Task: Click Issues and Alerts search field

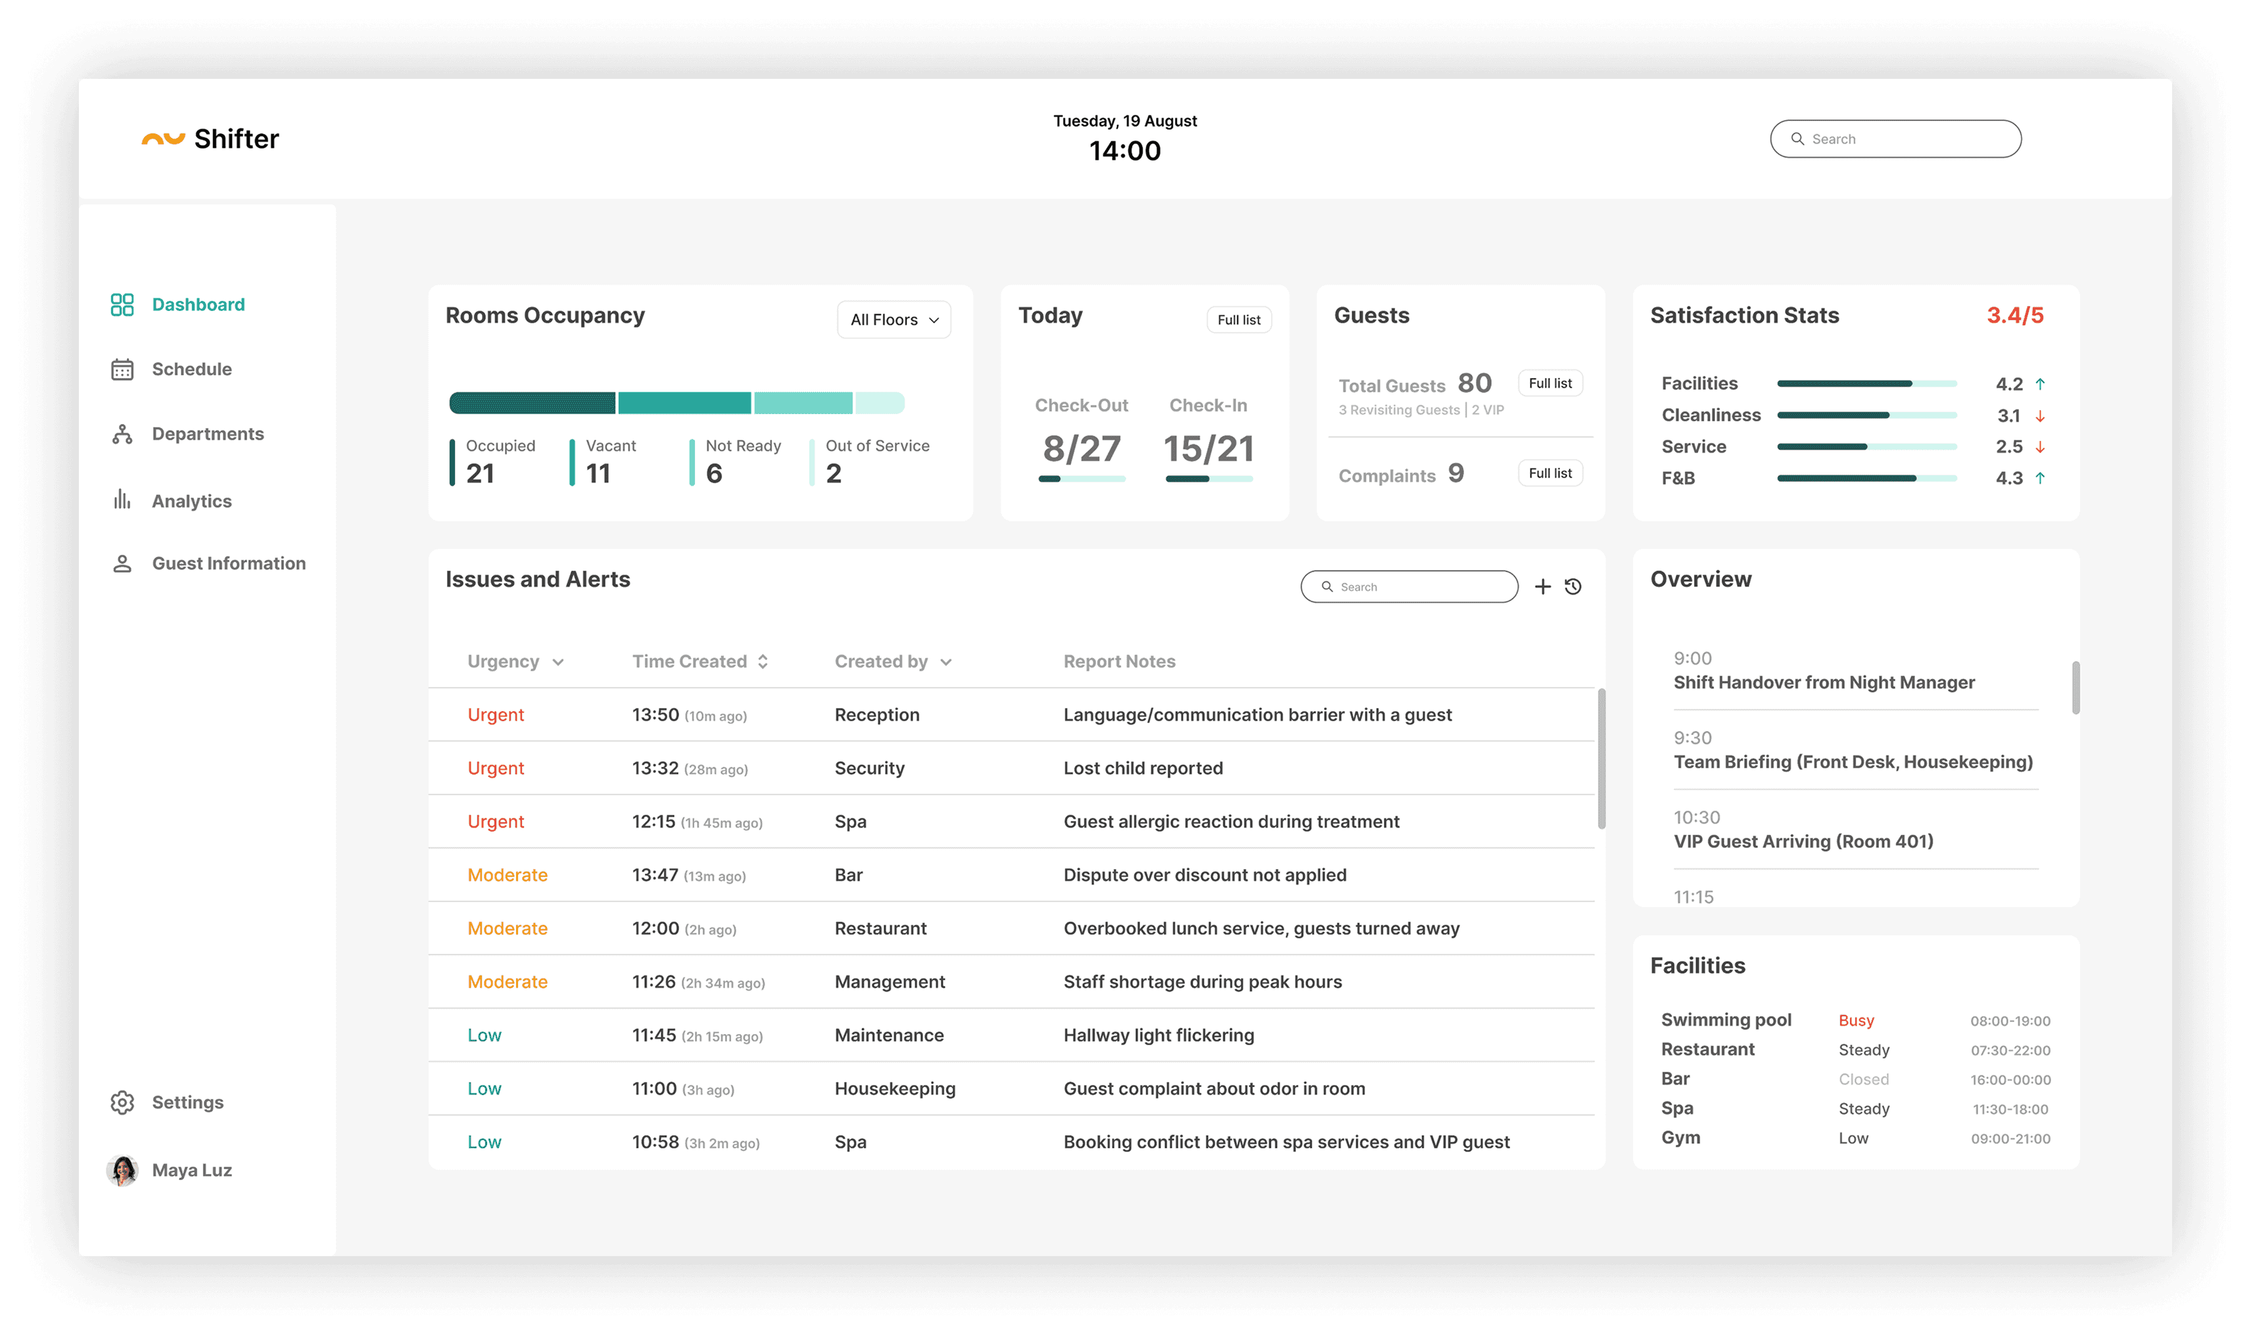Action: (x=1409, y=586)
